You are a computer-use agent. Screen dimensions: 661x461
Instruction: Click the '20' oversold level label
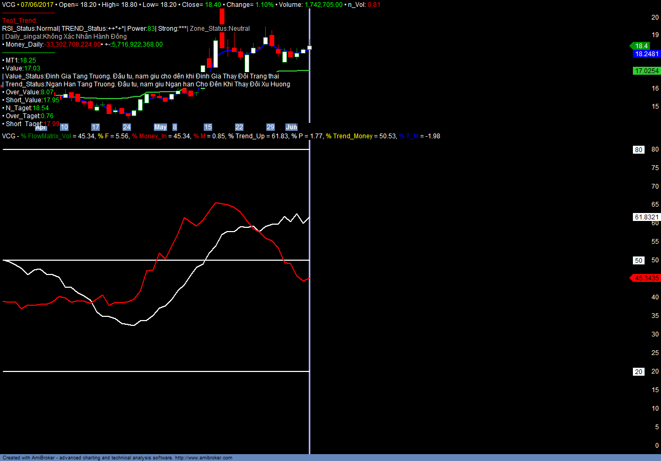[639, 372]
